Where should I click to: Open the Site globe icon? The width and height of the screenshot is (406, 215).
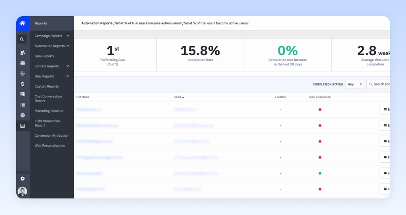coord(22,115)
